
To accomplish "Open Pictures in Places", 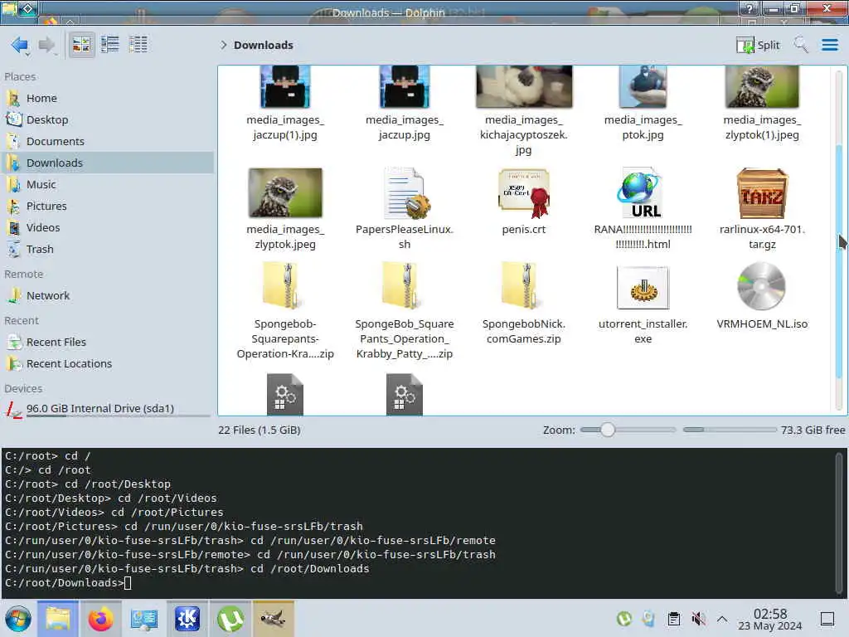I will click(x=107, y=206).
